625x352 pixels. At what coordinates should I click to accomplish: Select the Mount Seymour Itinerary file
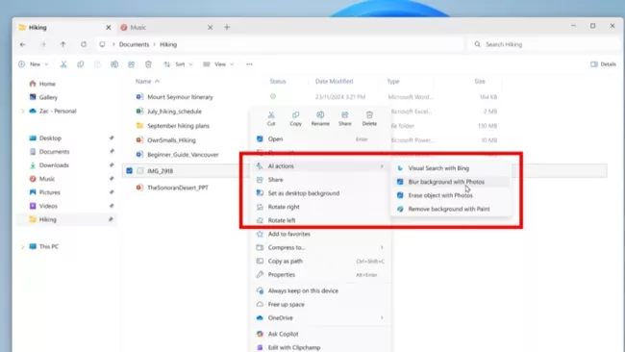pos(180,97)
